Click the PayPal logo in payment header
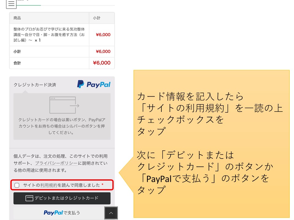294x220 pixels. [94, 84]
